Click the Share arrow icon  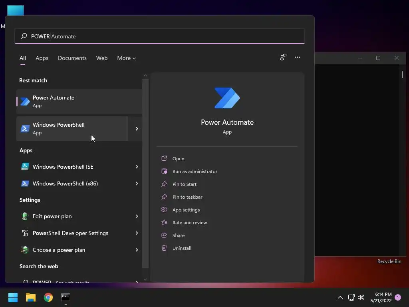coord(164,235)
